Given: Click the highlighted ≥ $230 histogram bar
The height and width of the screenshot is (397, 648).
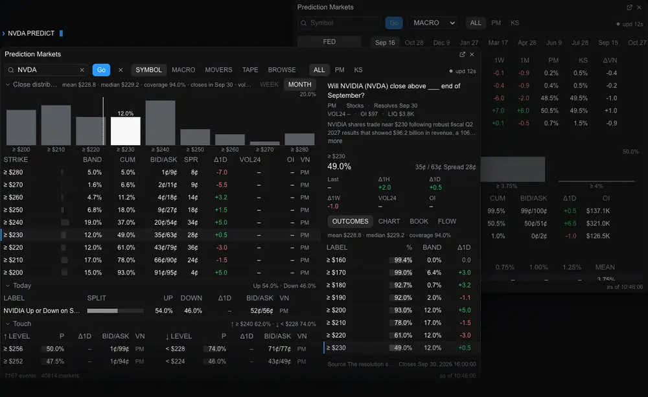Looking at the screenshot, I should pyautogui.click(x=126, y=131).
